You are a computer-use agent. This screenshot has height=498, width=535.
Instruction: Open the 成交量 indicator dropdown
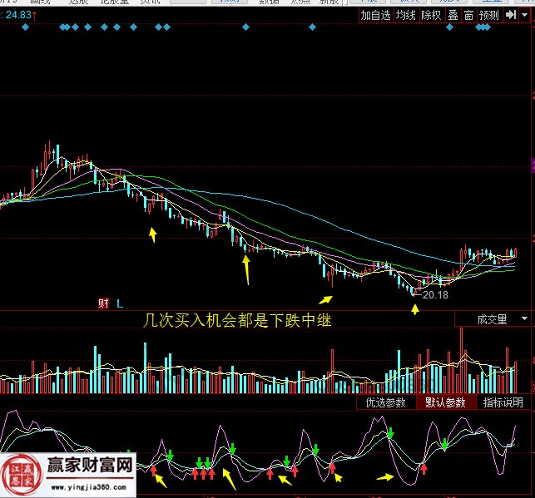pos(492,319)
